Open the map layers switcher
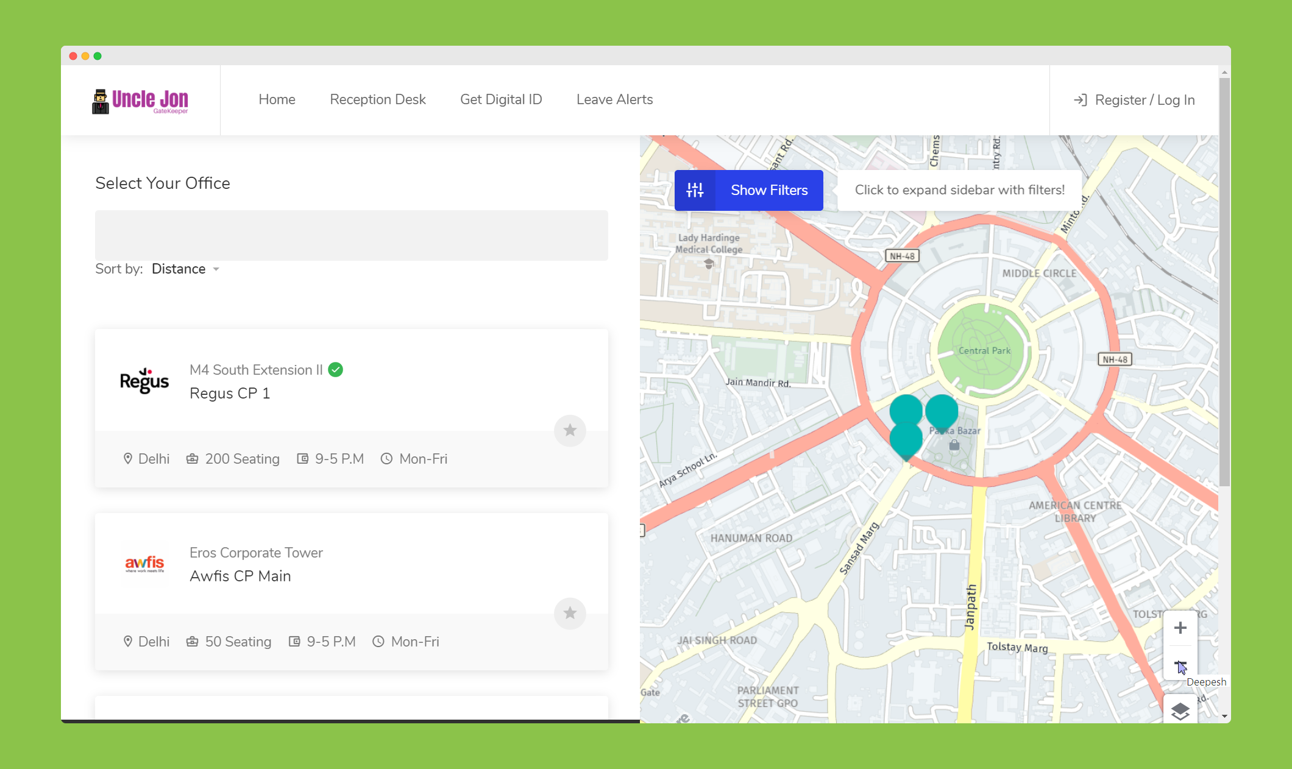This screenshot has width=1292, height=769. 1180,711
